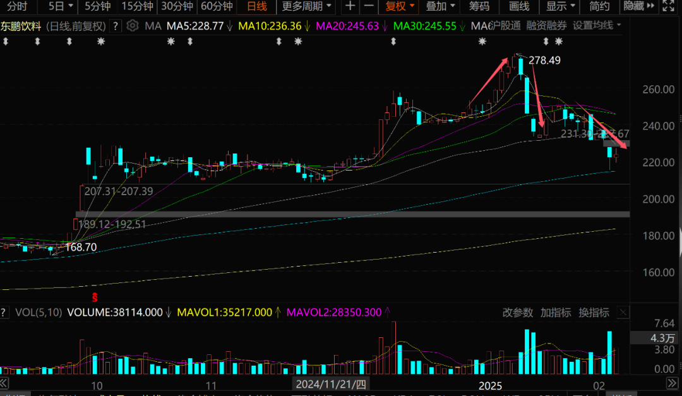Click 加指标 to add indicator
This screenshot has height=396, width=682.
pos(556,313)
